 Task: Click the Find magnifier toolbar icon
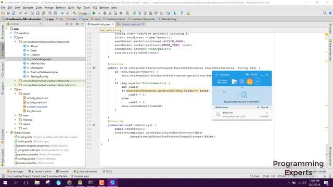click(x=50, y=13)
